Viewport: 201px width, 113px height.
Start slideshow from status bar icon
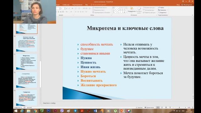(170, 107)
